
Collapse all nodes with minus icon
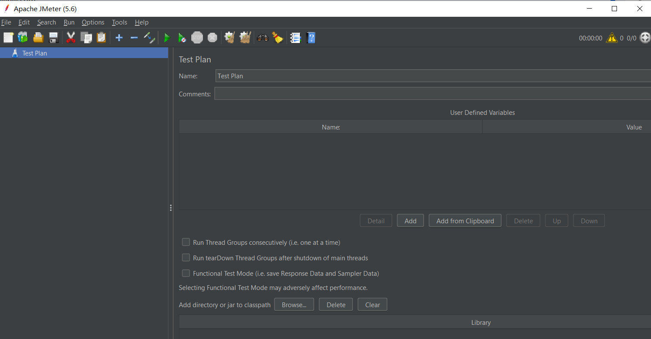[134, 38]
